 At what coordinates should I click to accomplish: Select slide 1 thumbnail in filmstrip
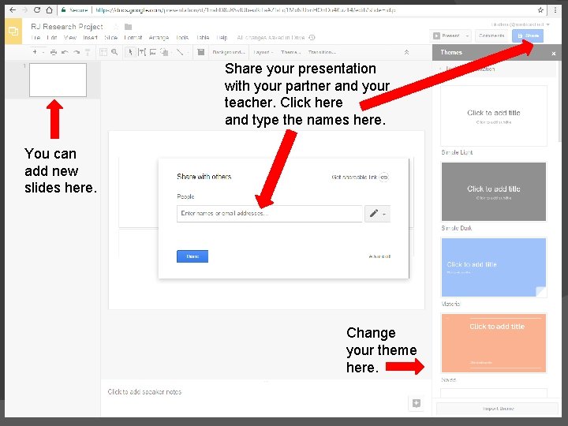(58, 80)
